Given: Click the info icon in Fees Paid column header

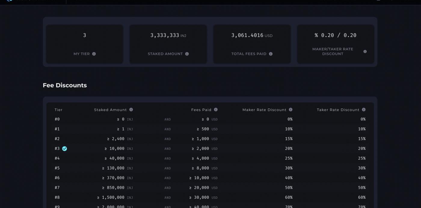Looking at the screenshot, I should [216, 110].
